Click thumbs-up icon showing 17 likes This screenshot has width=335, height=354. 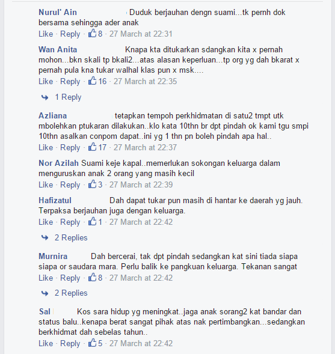[x=92, y=147]
